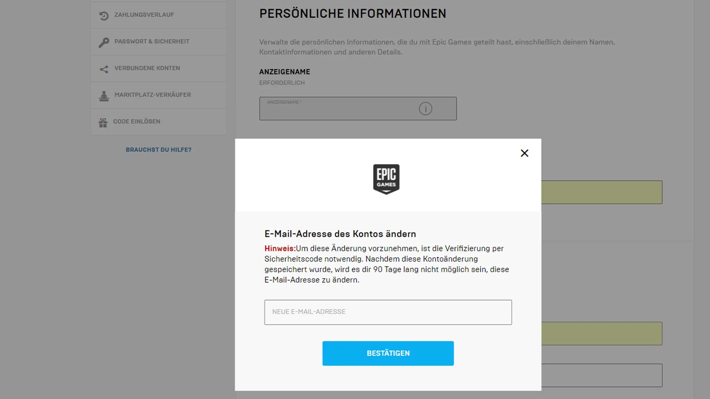Open the Code einlösen page

coord(158,122)
